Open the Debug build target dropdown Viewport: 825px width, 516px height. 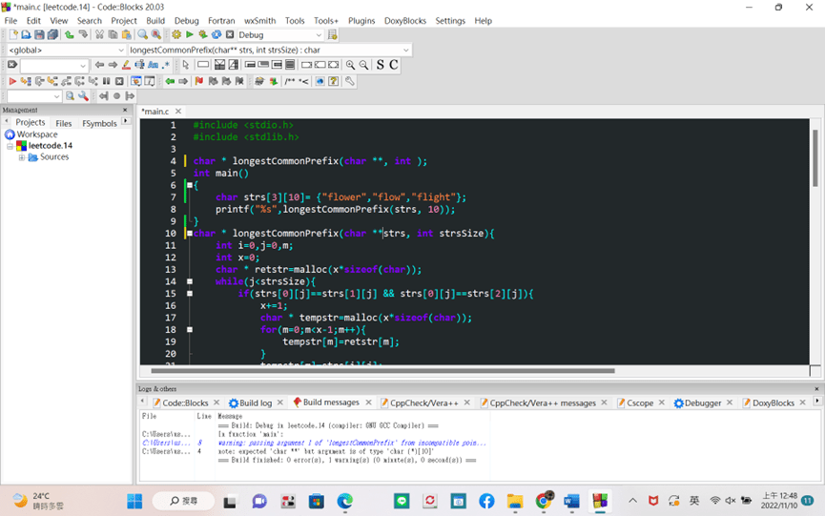point(318,35)
